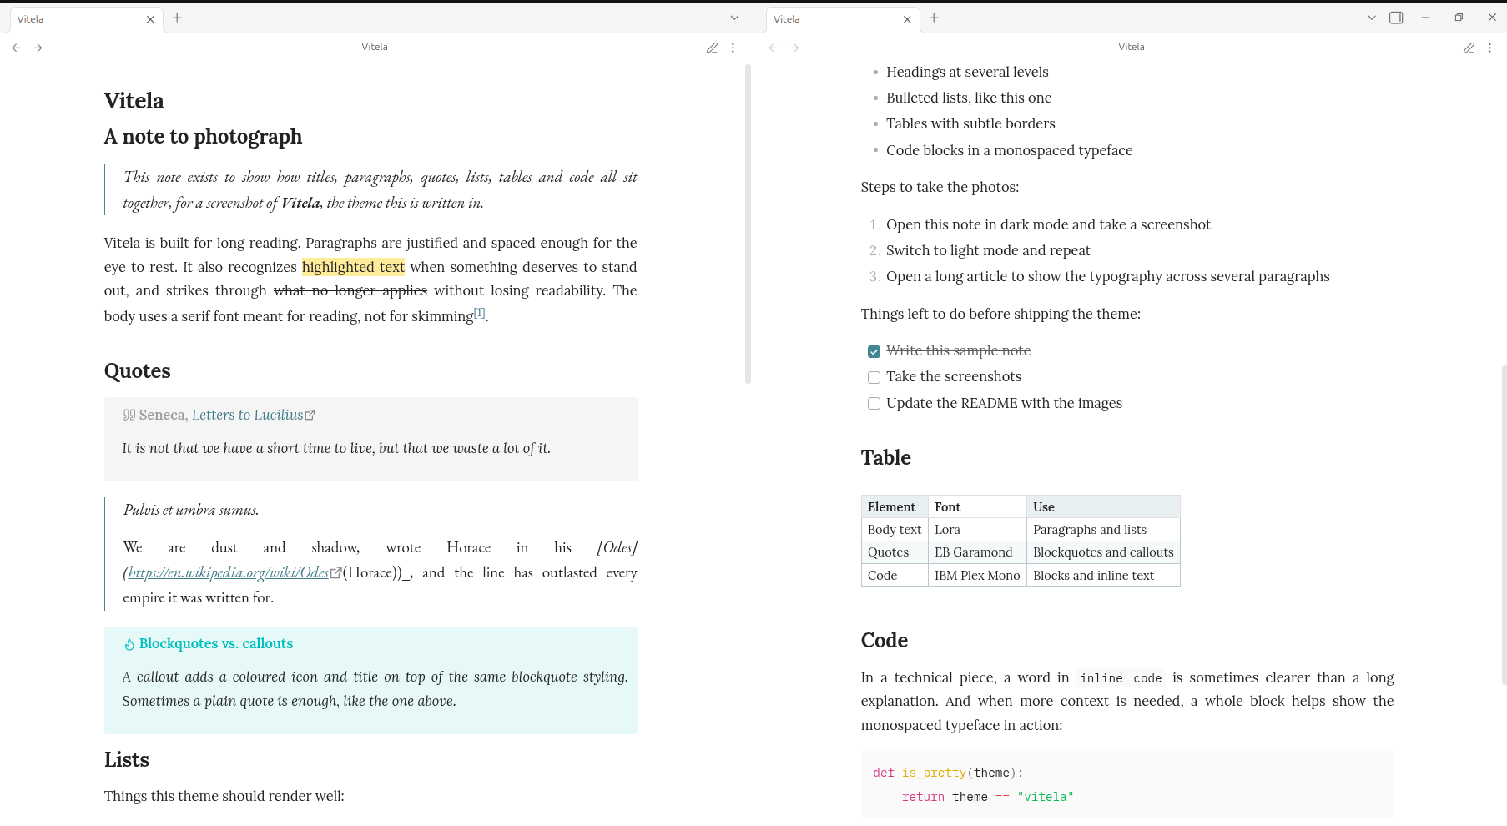Open more options menu in left pane
Screen dimensions: 1507x826
click(x=733, y=48)
